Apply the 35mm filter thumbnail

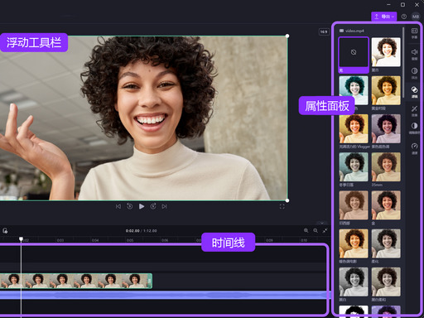(x=386, y=167)
